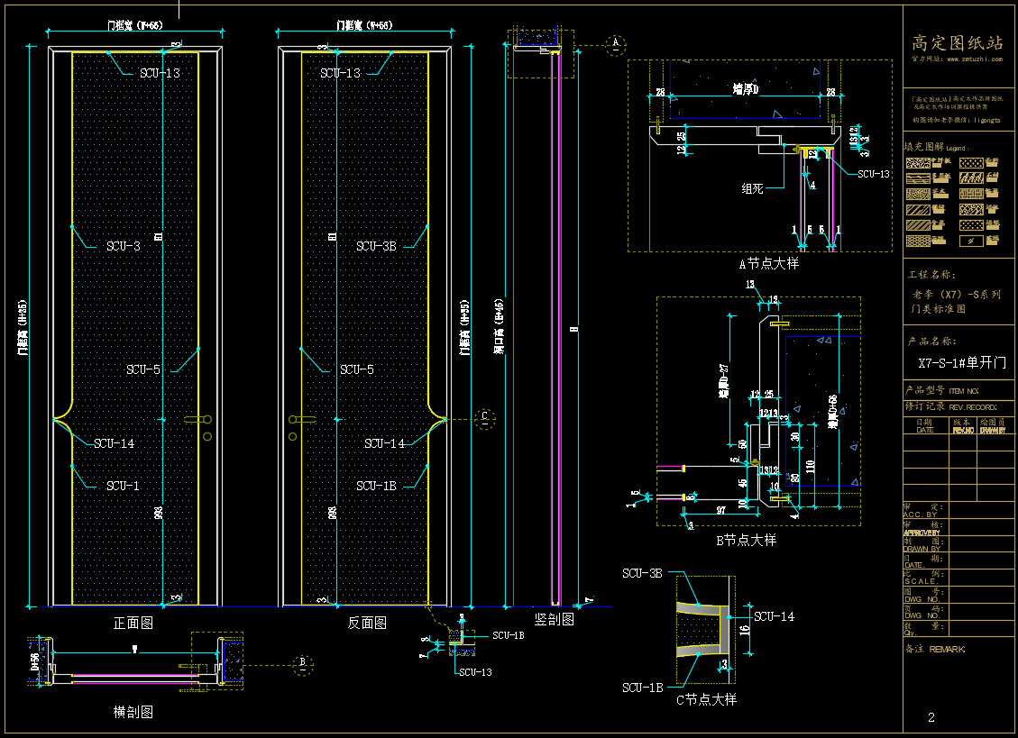The height and width of the screenshot is (738, 1018).
Task: Click the door handle on the front view
Action: [198, 419]
